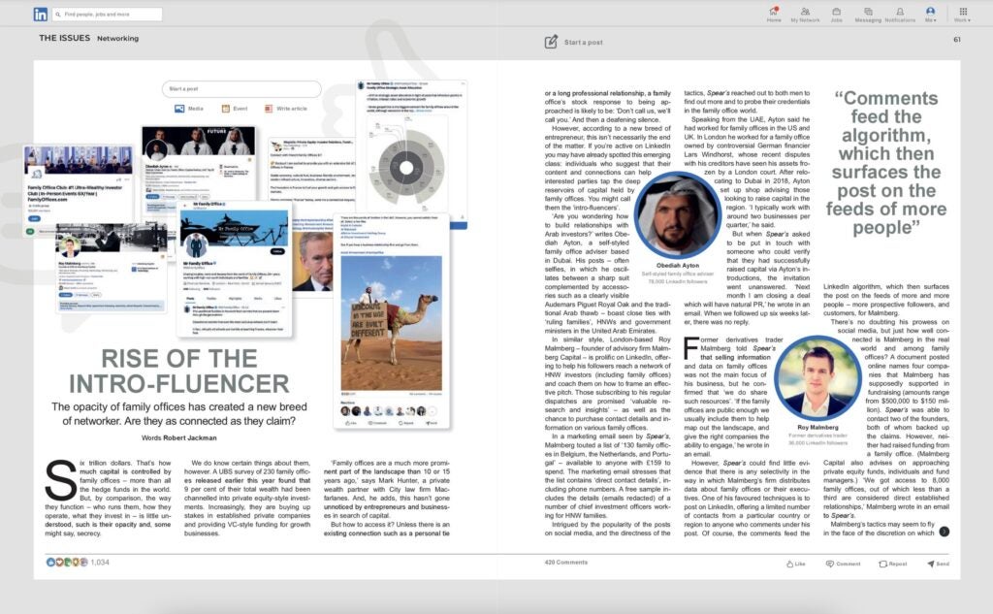Click Roy Malmberg's circular portrait
This screenshot has width=993, height=614.
pos(817,377)
